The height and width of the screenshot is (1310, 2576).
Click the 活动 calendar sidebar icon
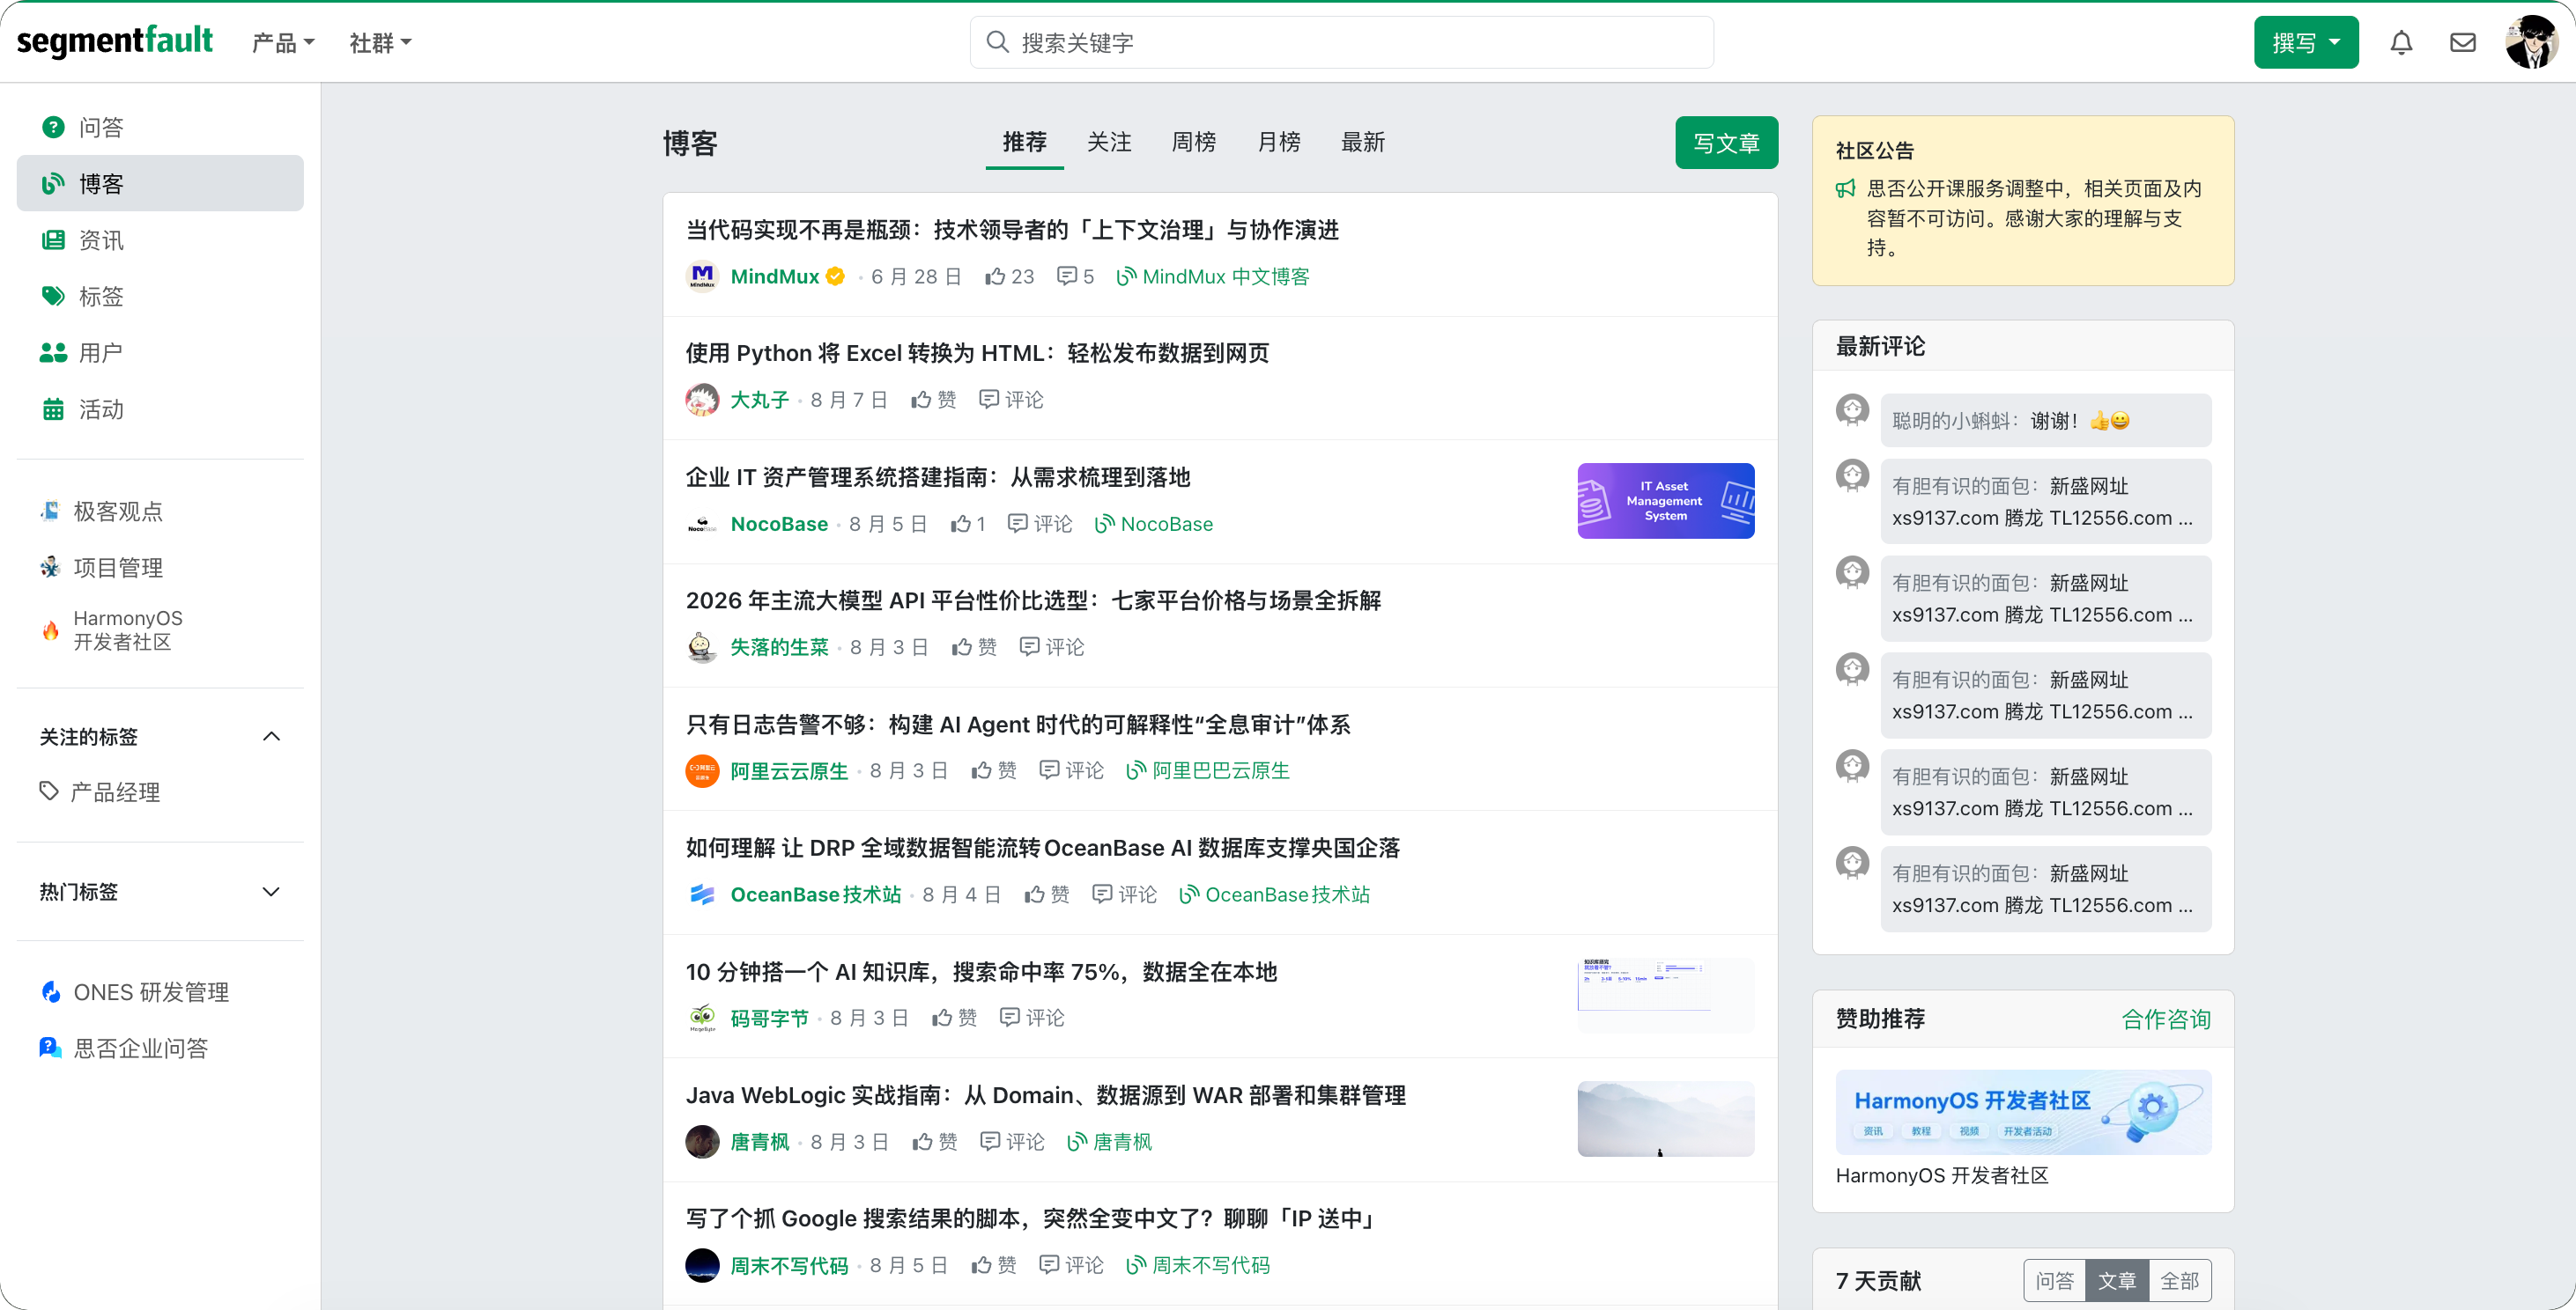[x=53, y=408]
